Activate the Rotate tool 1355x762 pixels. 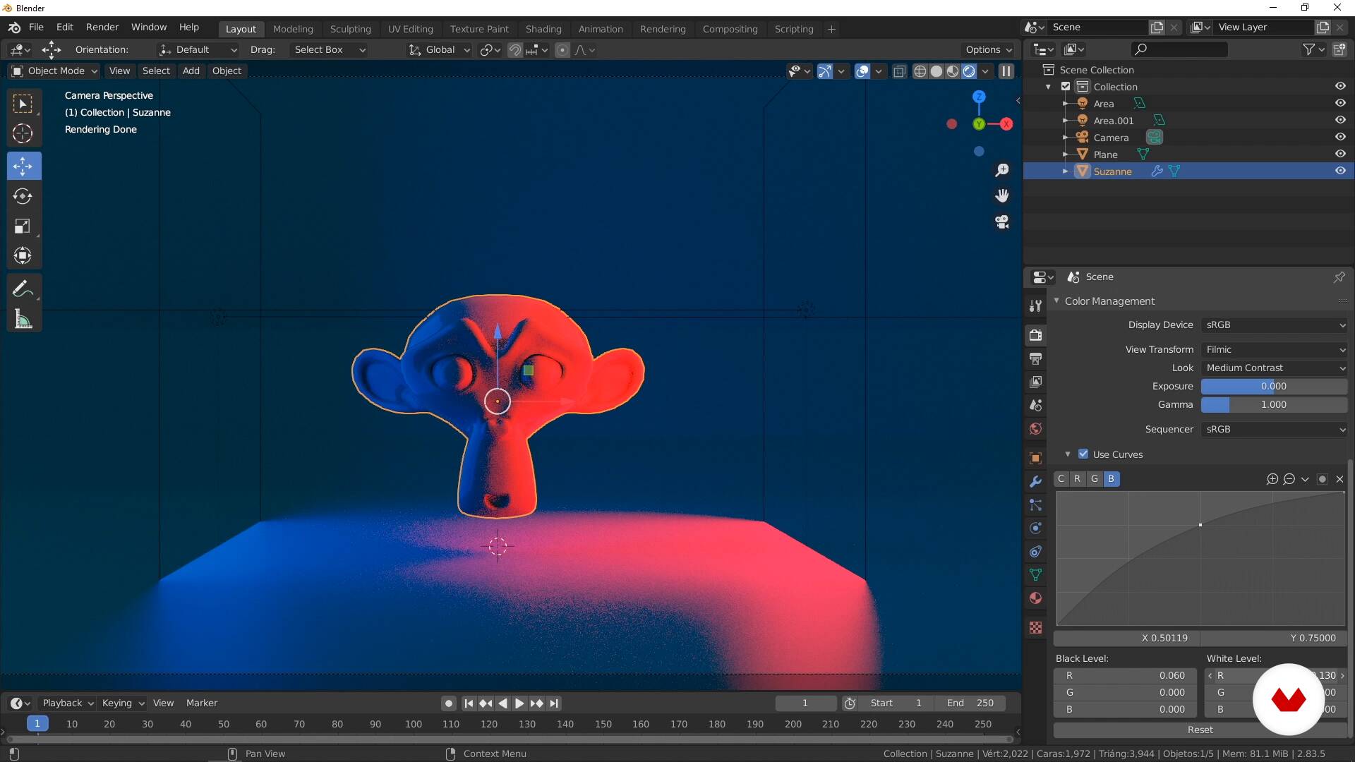(23, 196)
